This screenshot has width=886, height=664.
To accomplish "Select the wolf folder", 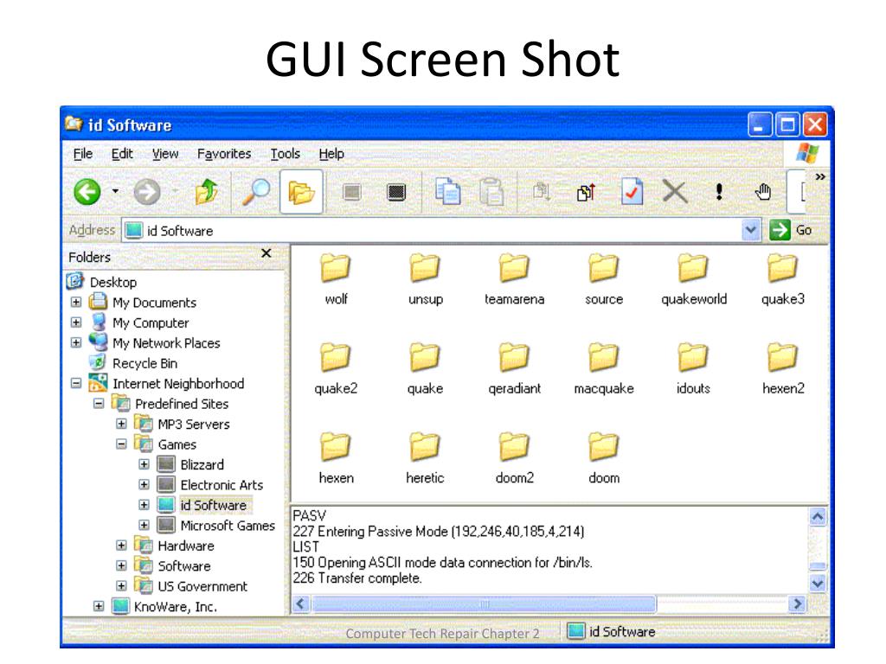I will (x=336, y=279).
